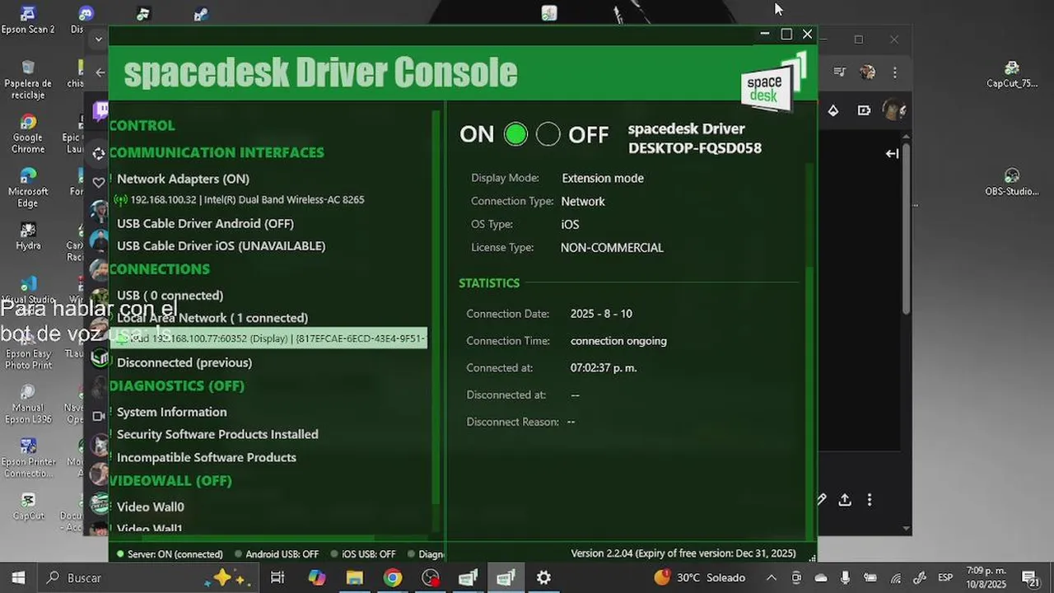The image size is (1054, 593).
Task: Open Disconnected (previous) connections
Action: (184, 362)
